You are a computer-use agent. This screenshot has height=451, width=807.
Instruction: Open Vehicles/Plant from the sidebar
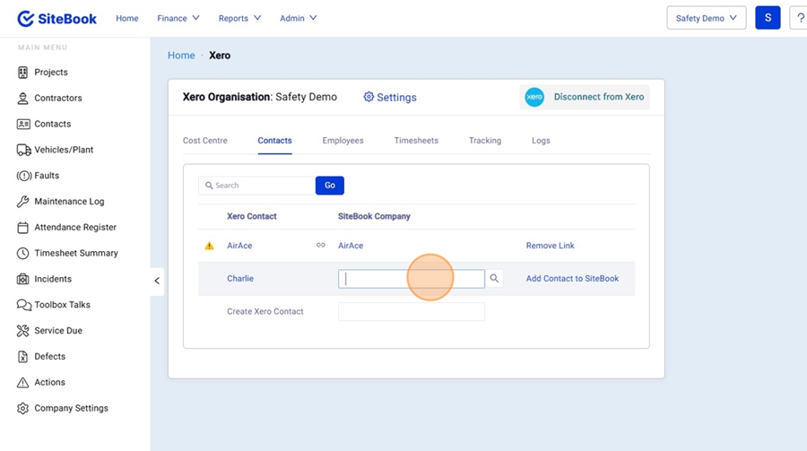click(x=63, y=150)
